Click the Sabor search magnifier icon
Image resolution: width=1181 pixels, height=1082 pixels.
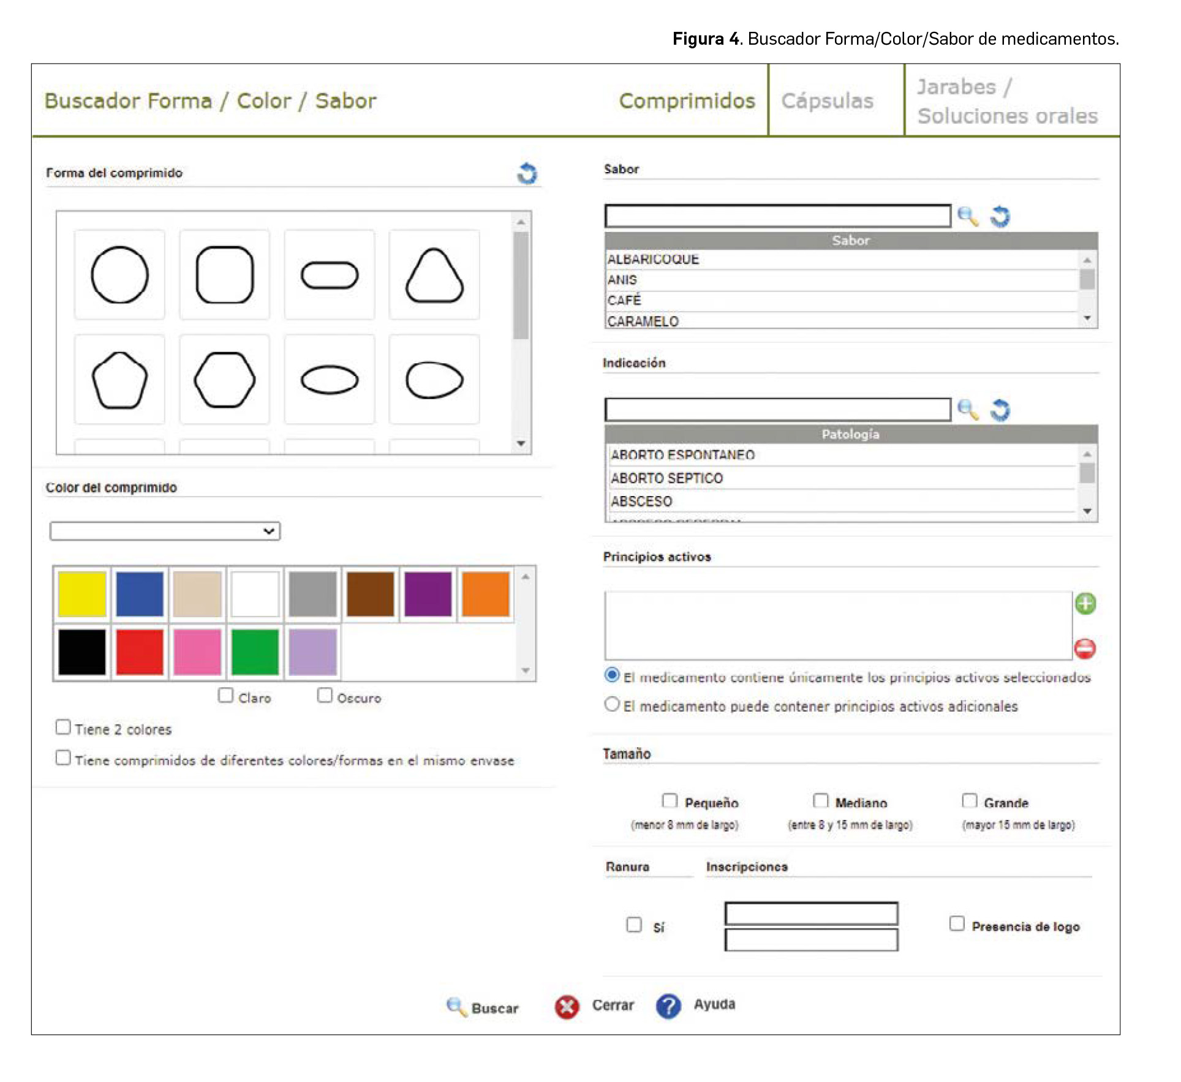click(967, 216)
